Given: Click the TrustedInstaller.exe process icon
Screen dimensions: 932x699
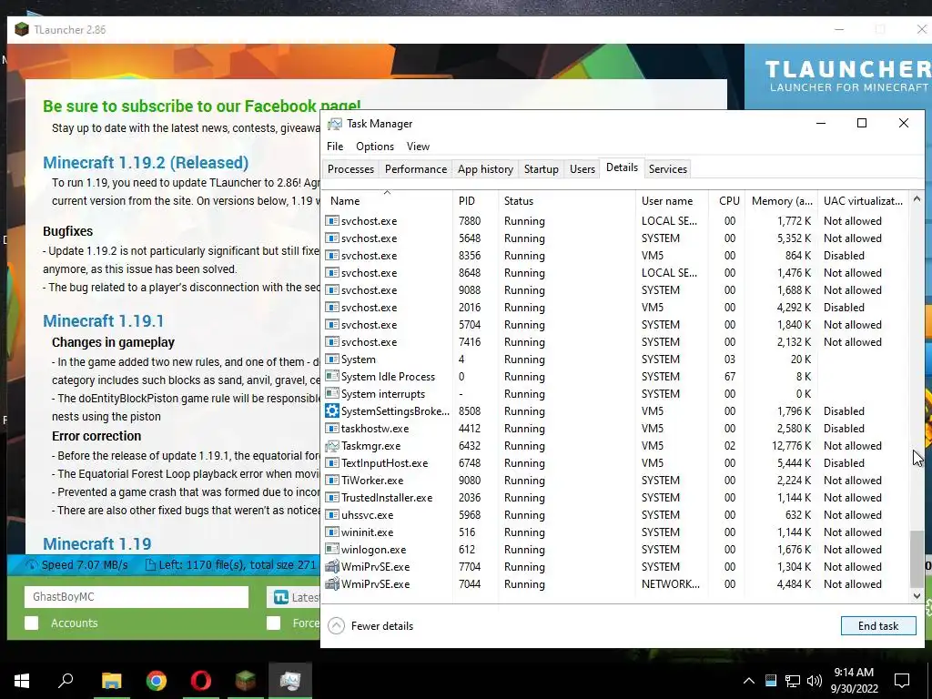Looking at the screenshot, I should point(331,498).
